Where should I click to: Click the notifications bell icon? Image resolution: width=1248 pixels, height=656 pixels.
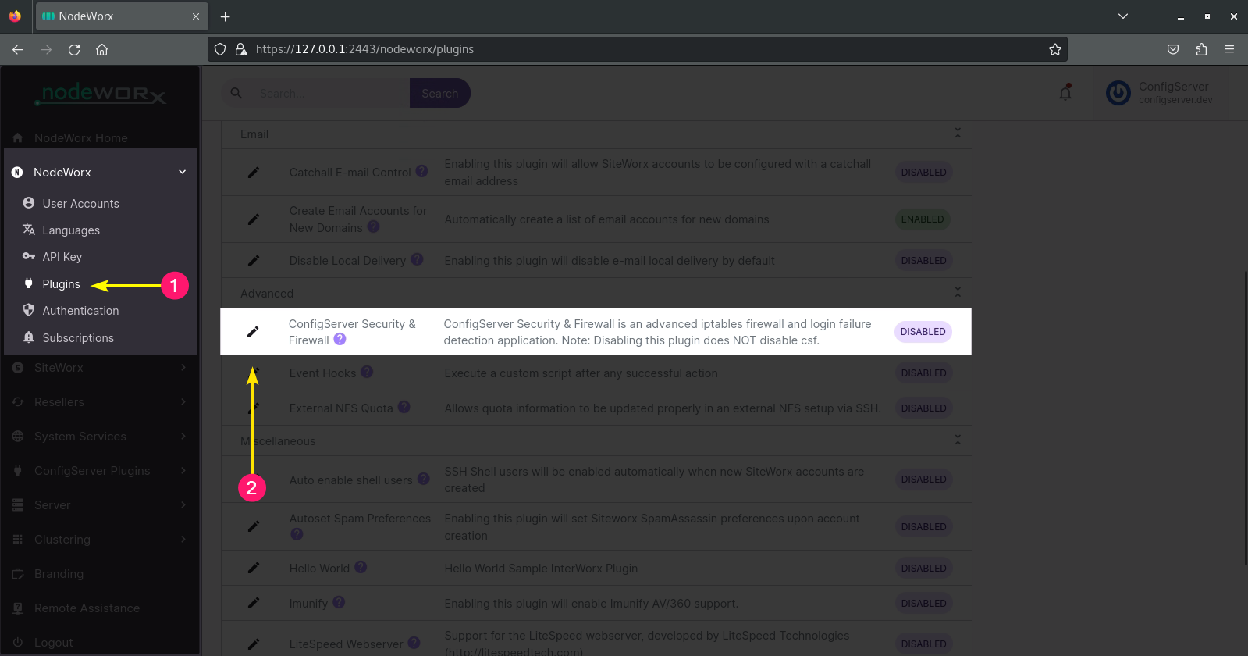(1065, 93)
